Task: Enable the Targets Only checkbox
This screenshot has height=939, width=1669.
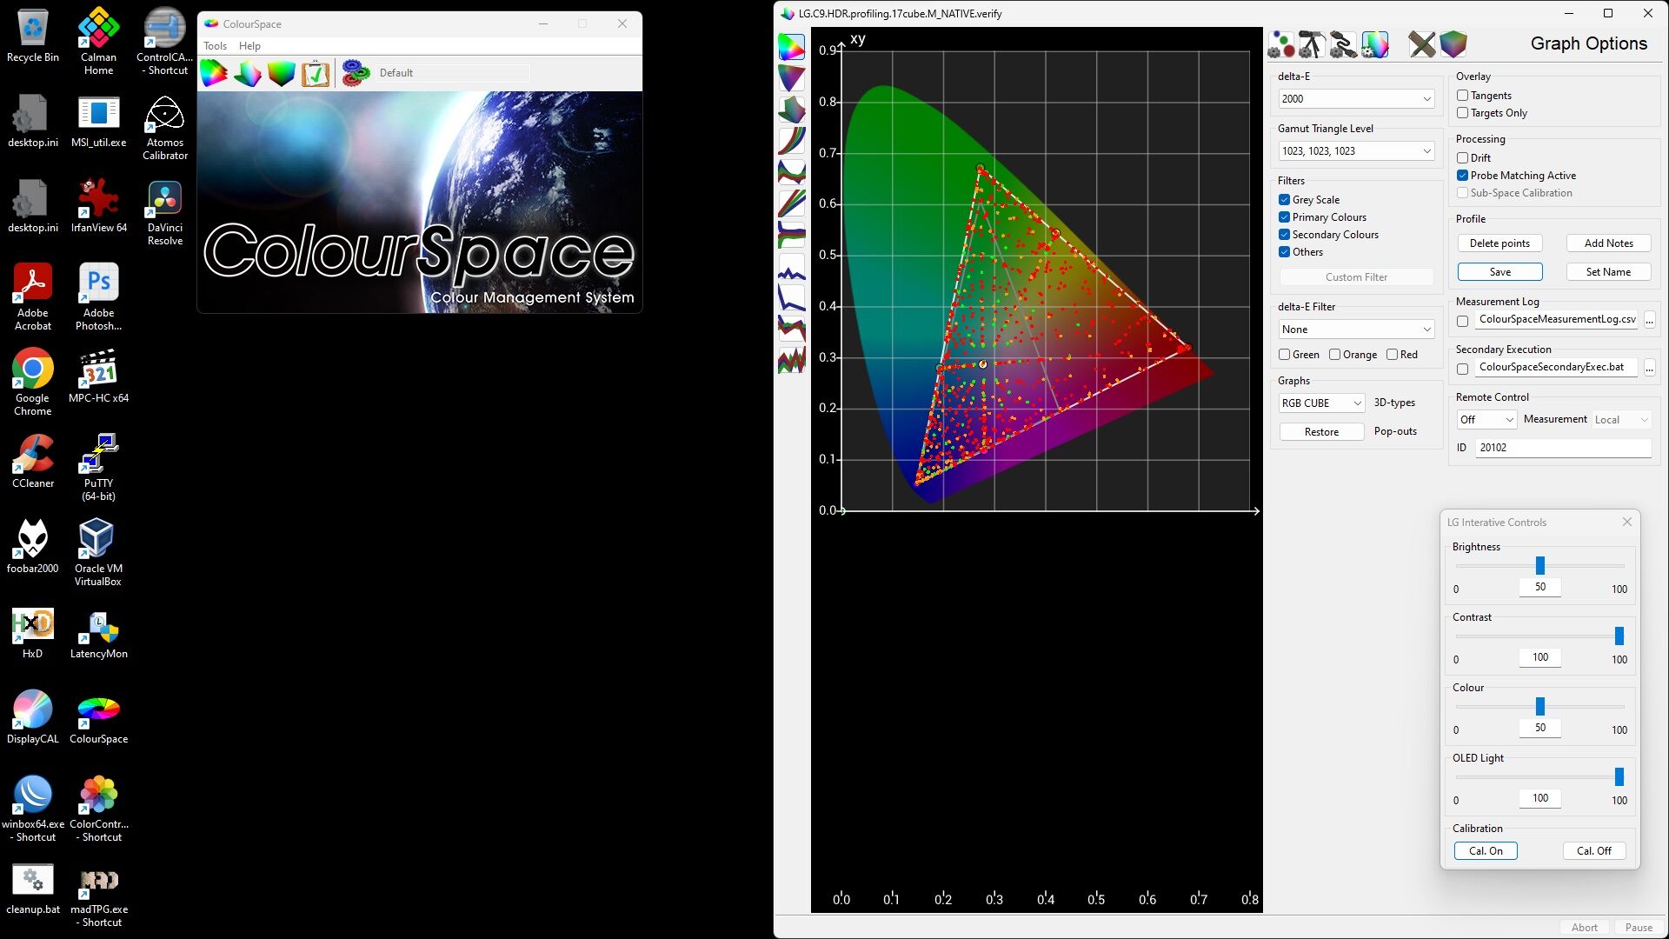Action: click(x=1462, y=113)
